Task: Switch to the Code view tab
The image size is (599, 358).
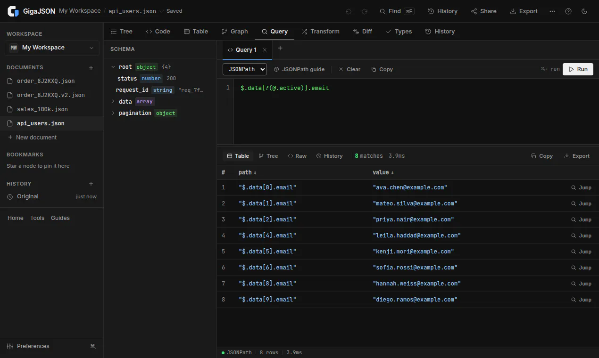Action: pyautogui.click(x=158, y=32)
